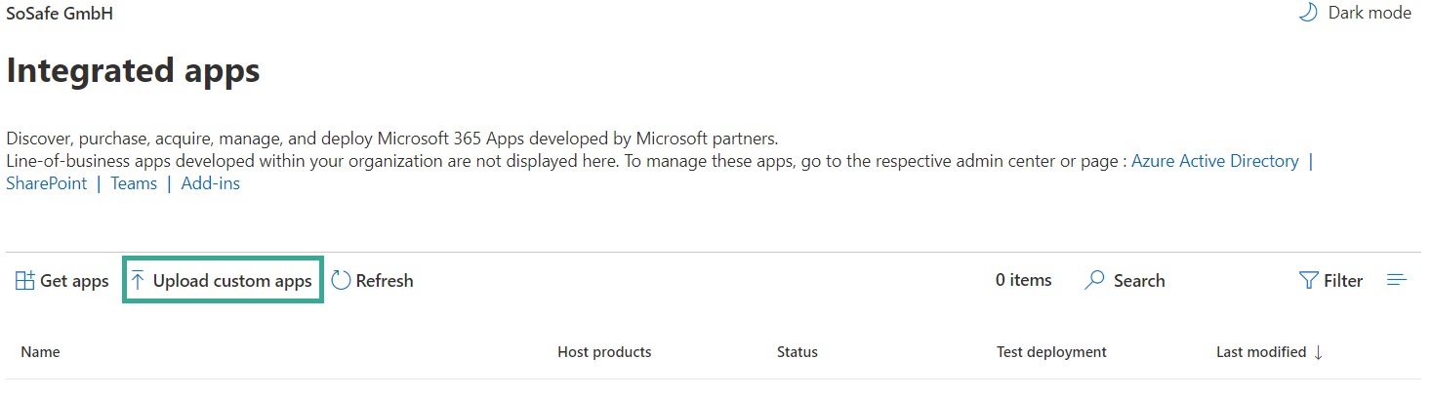Sort by Last modified column header
Screen dimensions: 1432x399
click(1260, 352)
